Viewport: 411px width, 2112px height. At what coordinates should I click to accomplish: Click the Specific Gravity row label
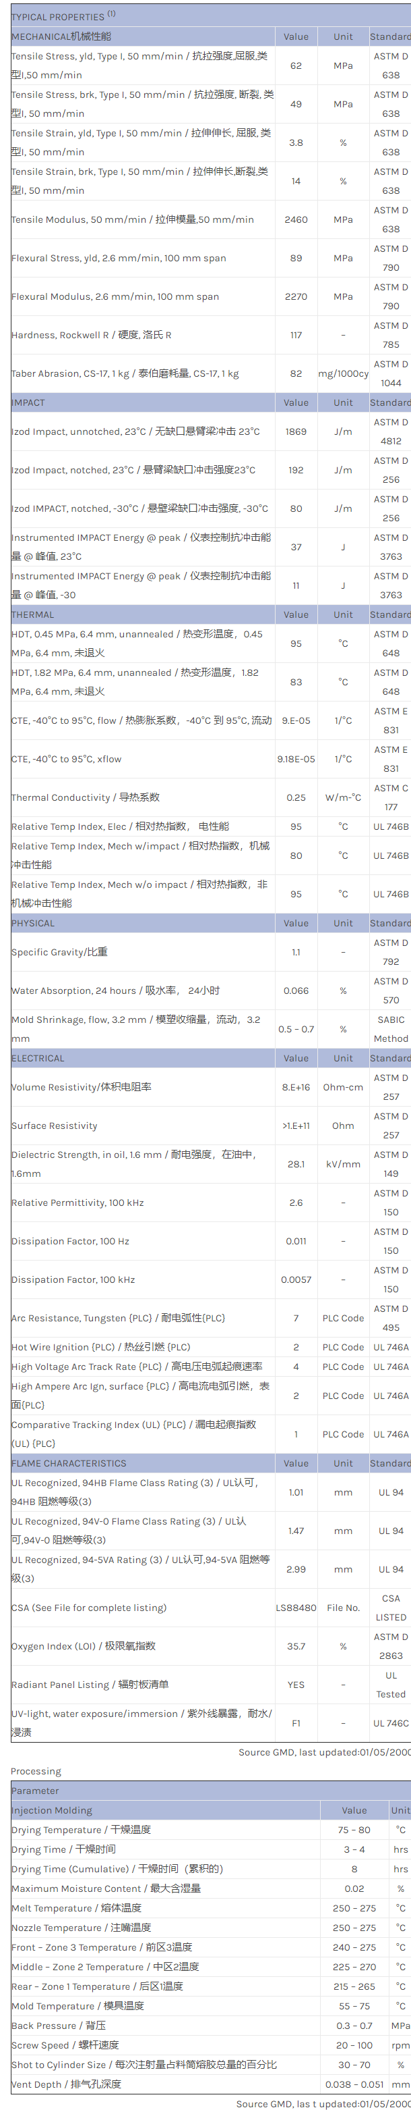tap(59, 953)
